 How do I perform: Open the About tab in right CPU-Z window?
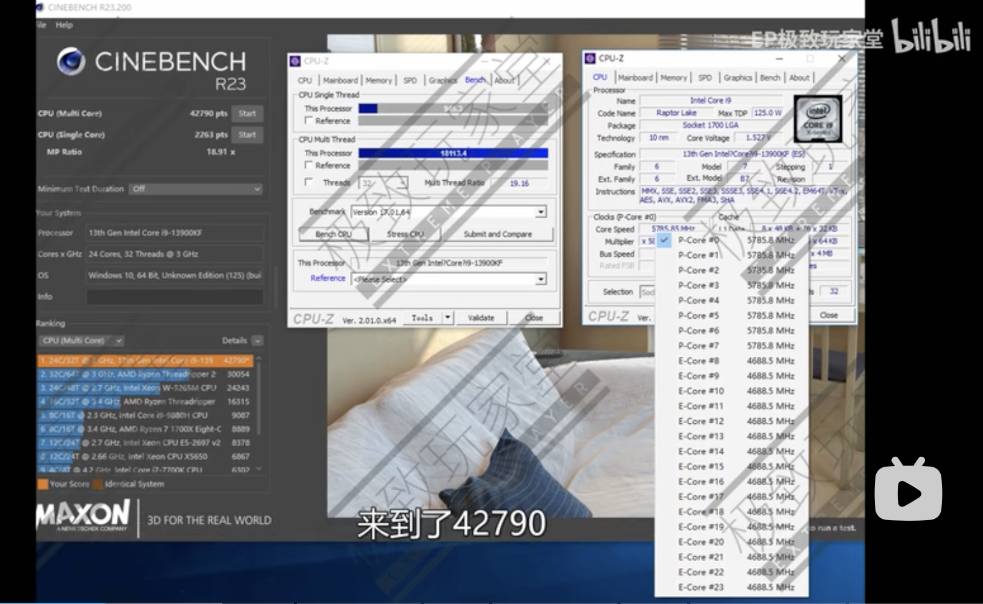[799, 78]
